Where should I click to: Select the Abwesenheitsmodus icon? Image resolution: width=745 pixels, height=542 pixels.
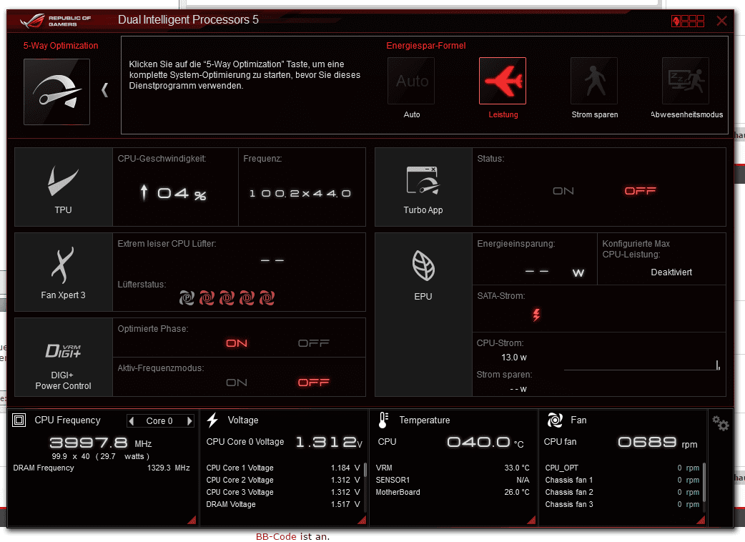click(x=686, y=81)
